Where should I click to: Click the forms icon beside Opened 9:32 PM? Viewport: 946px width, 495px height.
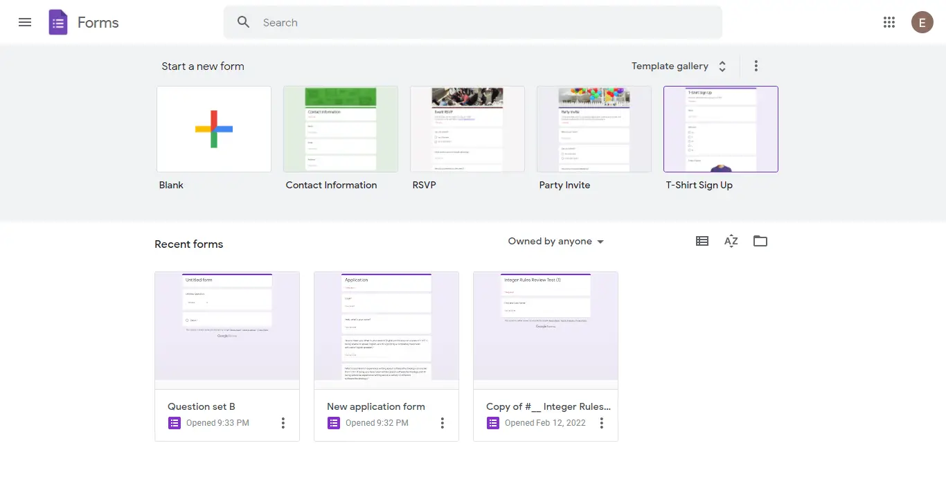click(x=334, y=423)
